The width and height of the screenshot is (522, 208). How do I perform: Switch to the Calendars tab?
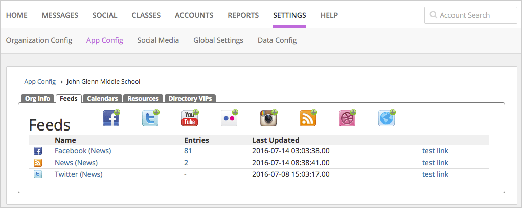pos(102,99)
